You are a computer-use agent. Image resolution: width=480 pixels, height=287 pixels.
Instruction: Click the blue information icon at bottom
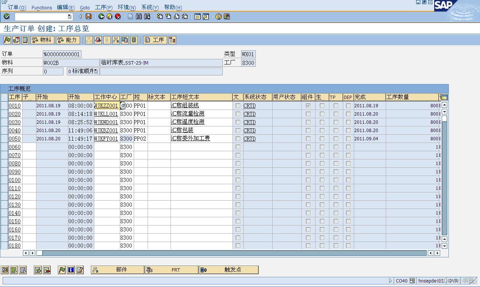(x=70, y=270)
